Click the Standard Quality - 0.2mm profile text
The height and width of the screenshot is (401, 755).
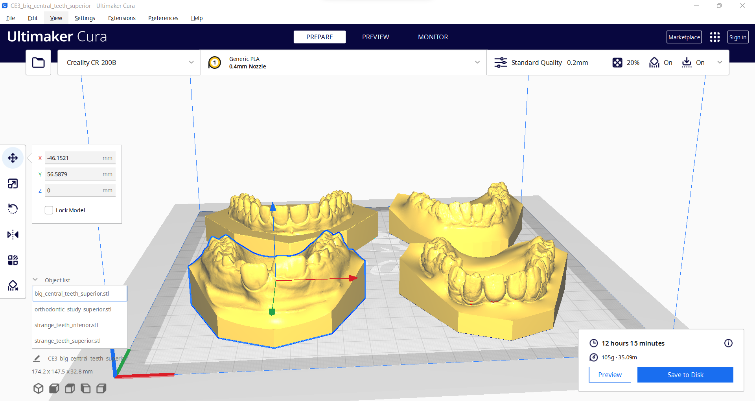coord(550,63)
